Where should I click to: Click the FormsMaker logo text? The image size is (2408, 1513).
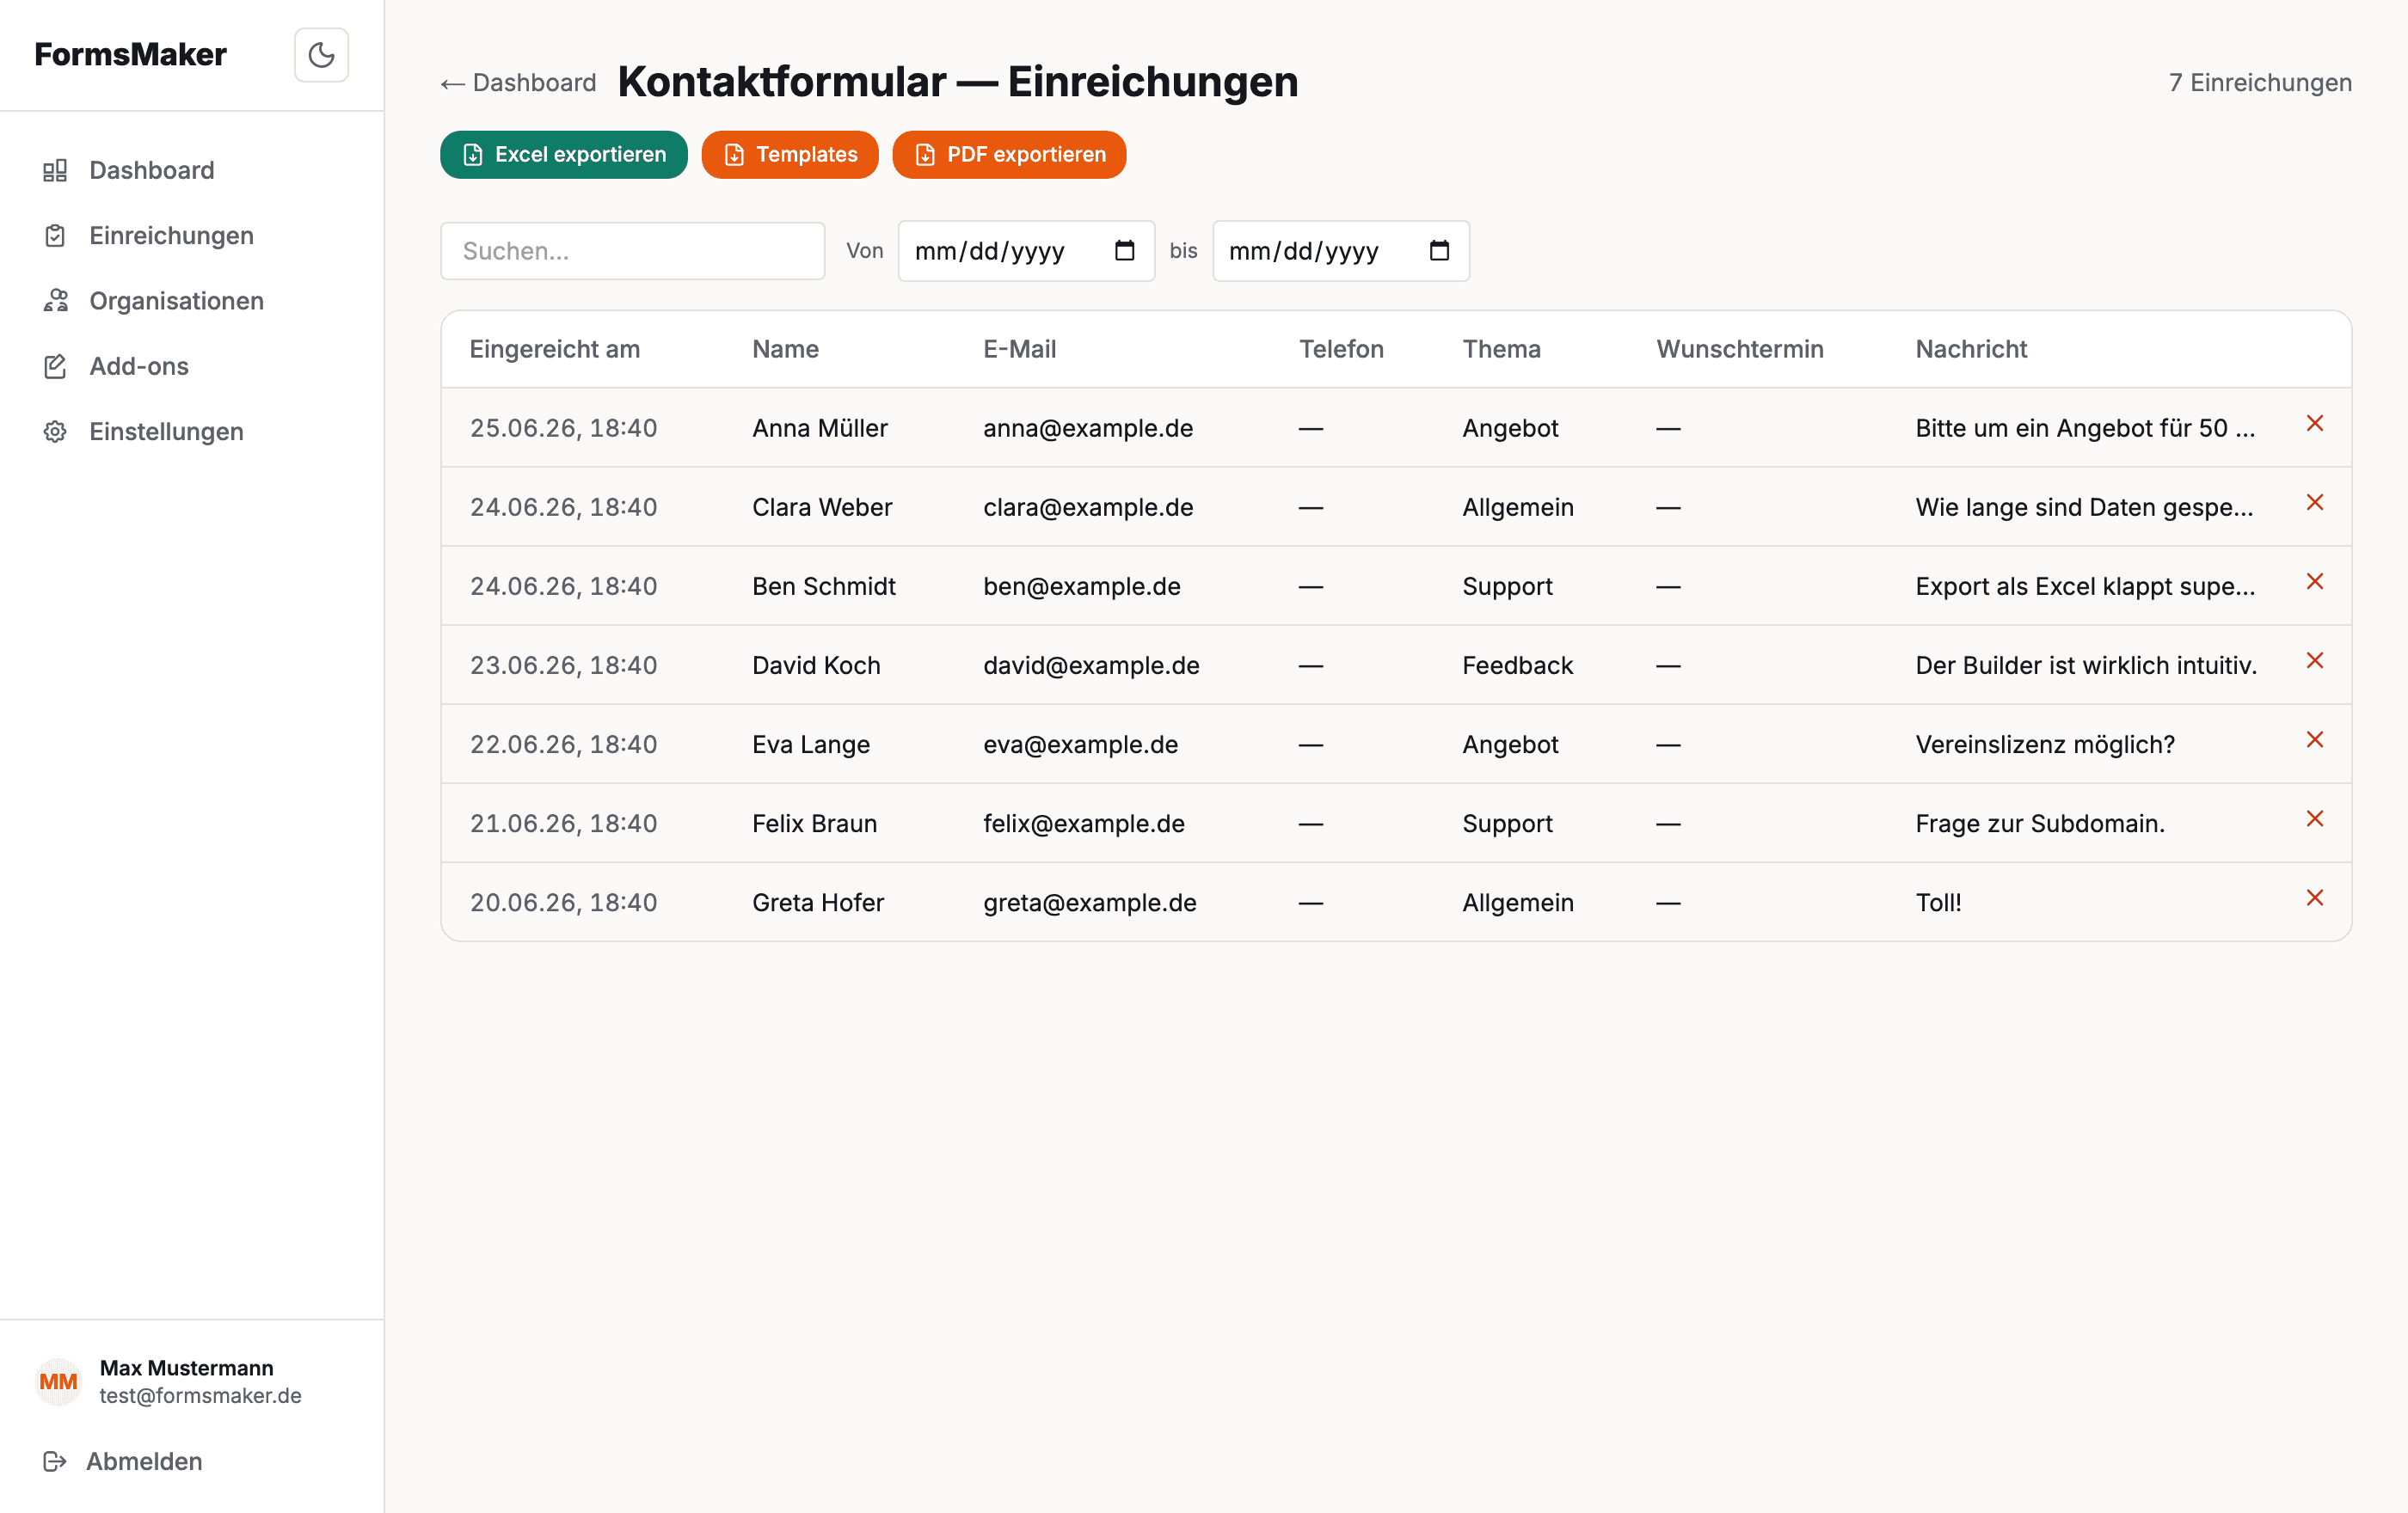point(130,54)
